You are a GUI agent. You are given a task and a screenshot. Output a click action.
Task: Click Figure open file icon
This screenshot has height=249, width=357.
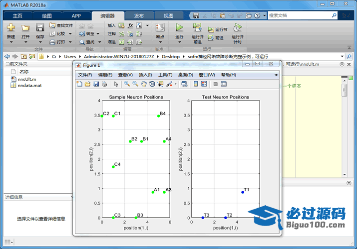tap(88, 84)
